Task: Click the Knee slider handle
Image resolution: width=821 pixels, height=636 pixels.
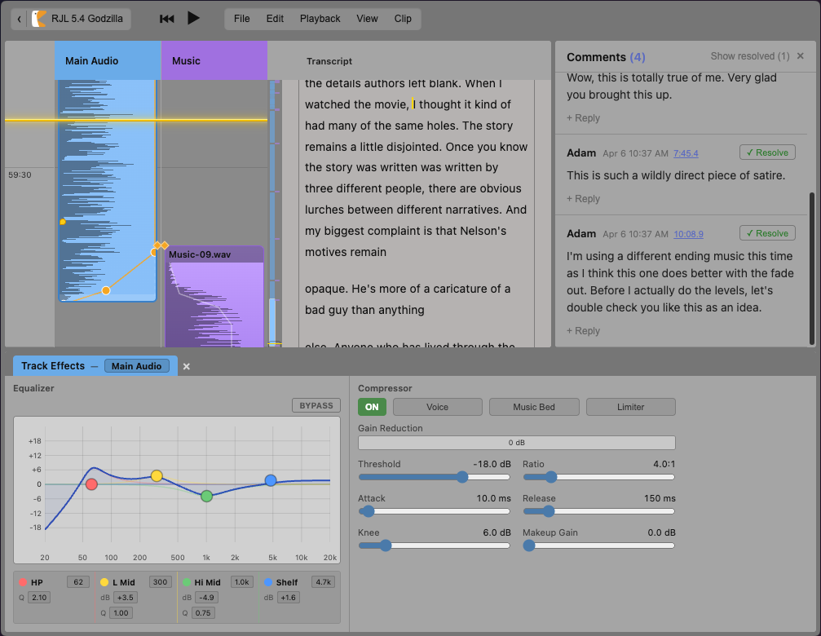Action: click(x=386, y=545)
